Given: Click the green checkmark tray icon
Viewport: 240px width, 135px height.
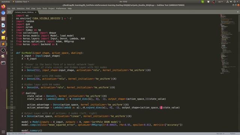Looking at the screenshot, I should [202, 1].
